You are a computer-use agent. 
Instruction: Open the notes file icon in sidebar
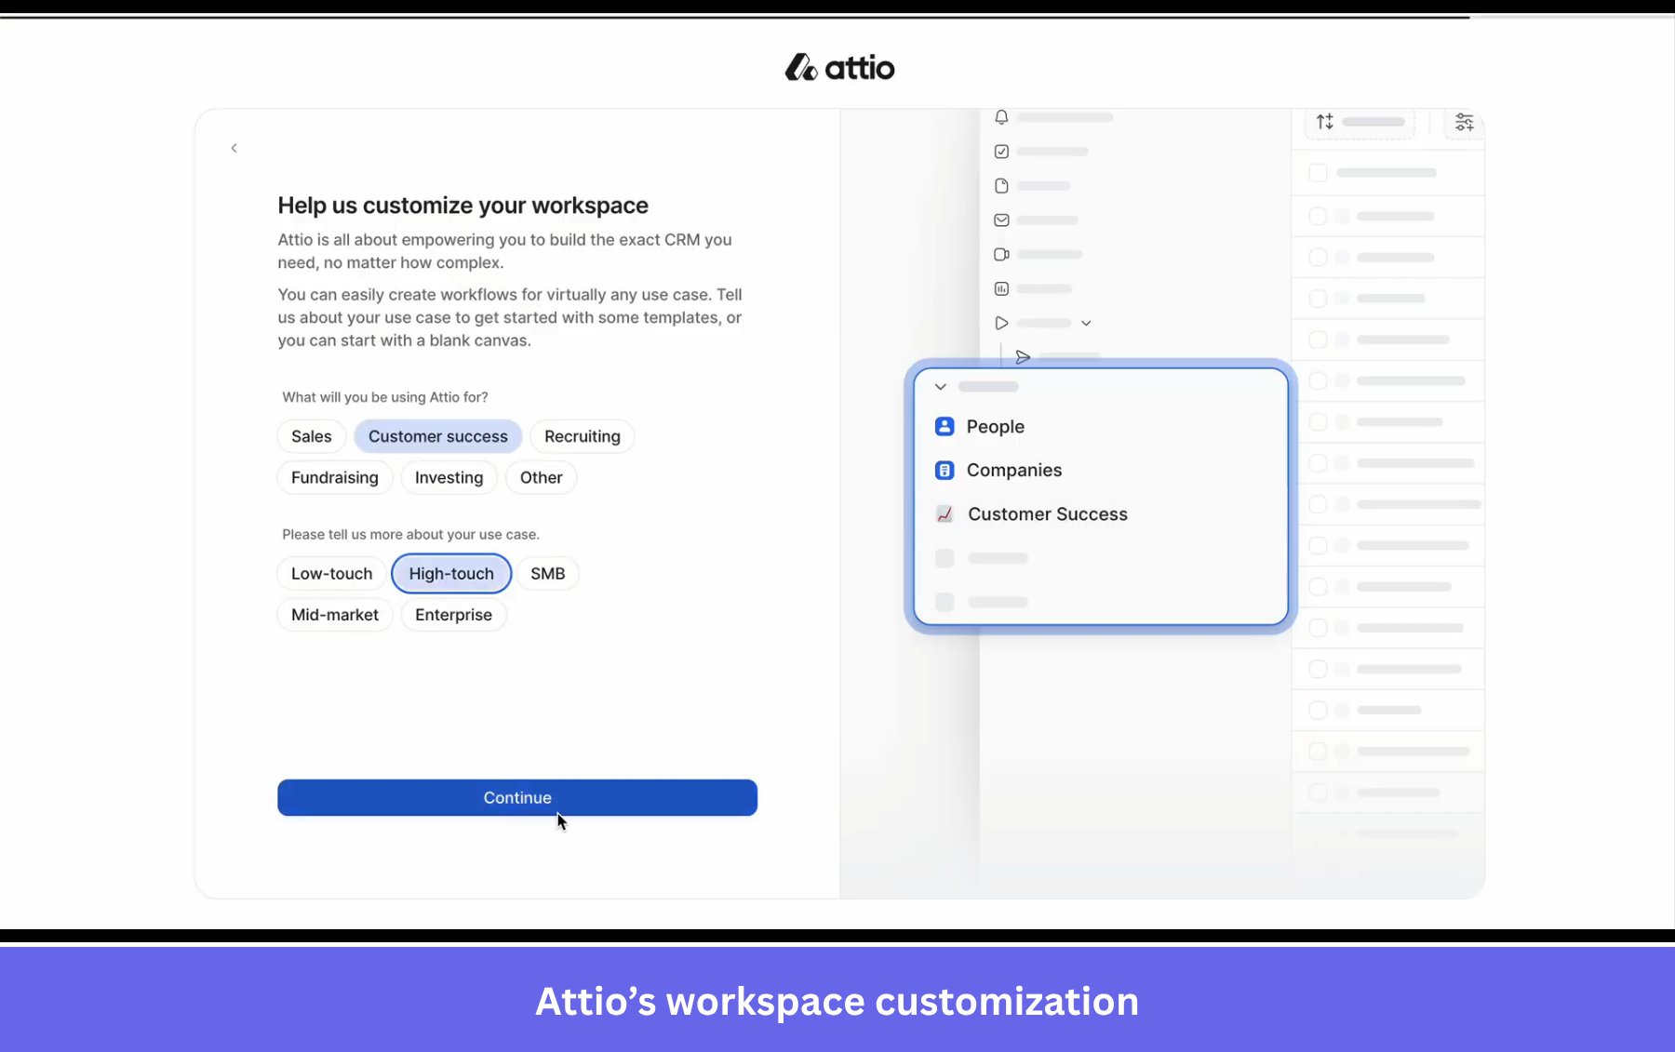coord(1000,185)
